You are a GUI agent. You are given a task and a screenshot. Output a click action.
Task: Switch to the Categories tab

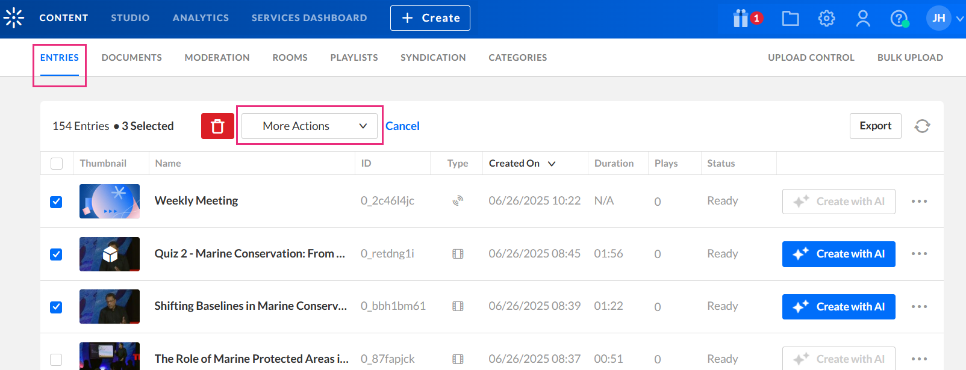click(518, 58)
